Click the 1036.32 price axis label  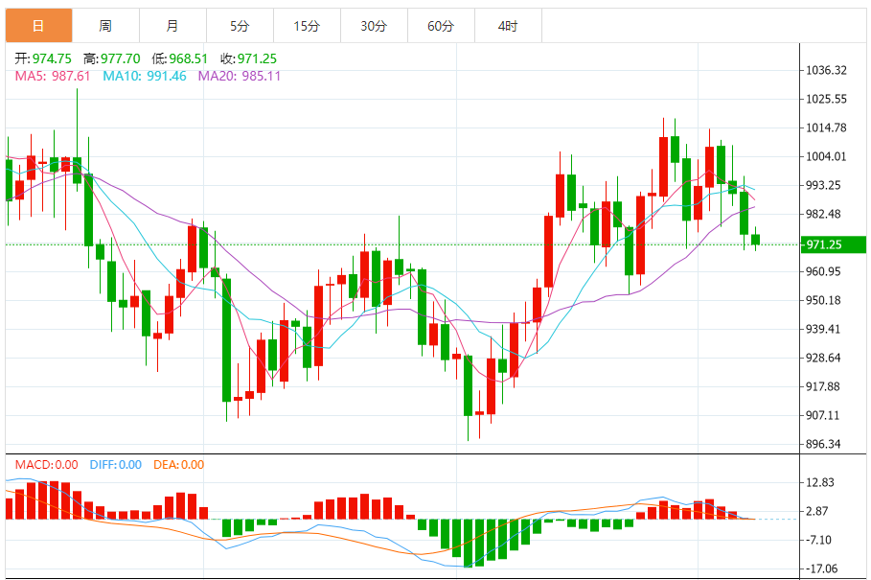(x=827, y=70)
